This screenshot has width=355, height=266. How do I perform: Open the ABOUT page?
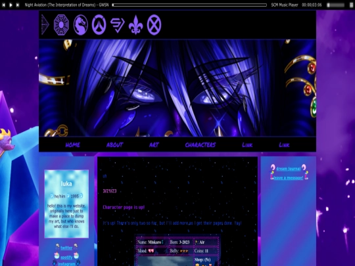(x=115, y=144)
